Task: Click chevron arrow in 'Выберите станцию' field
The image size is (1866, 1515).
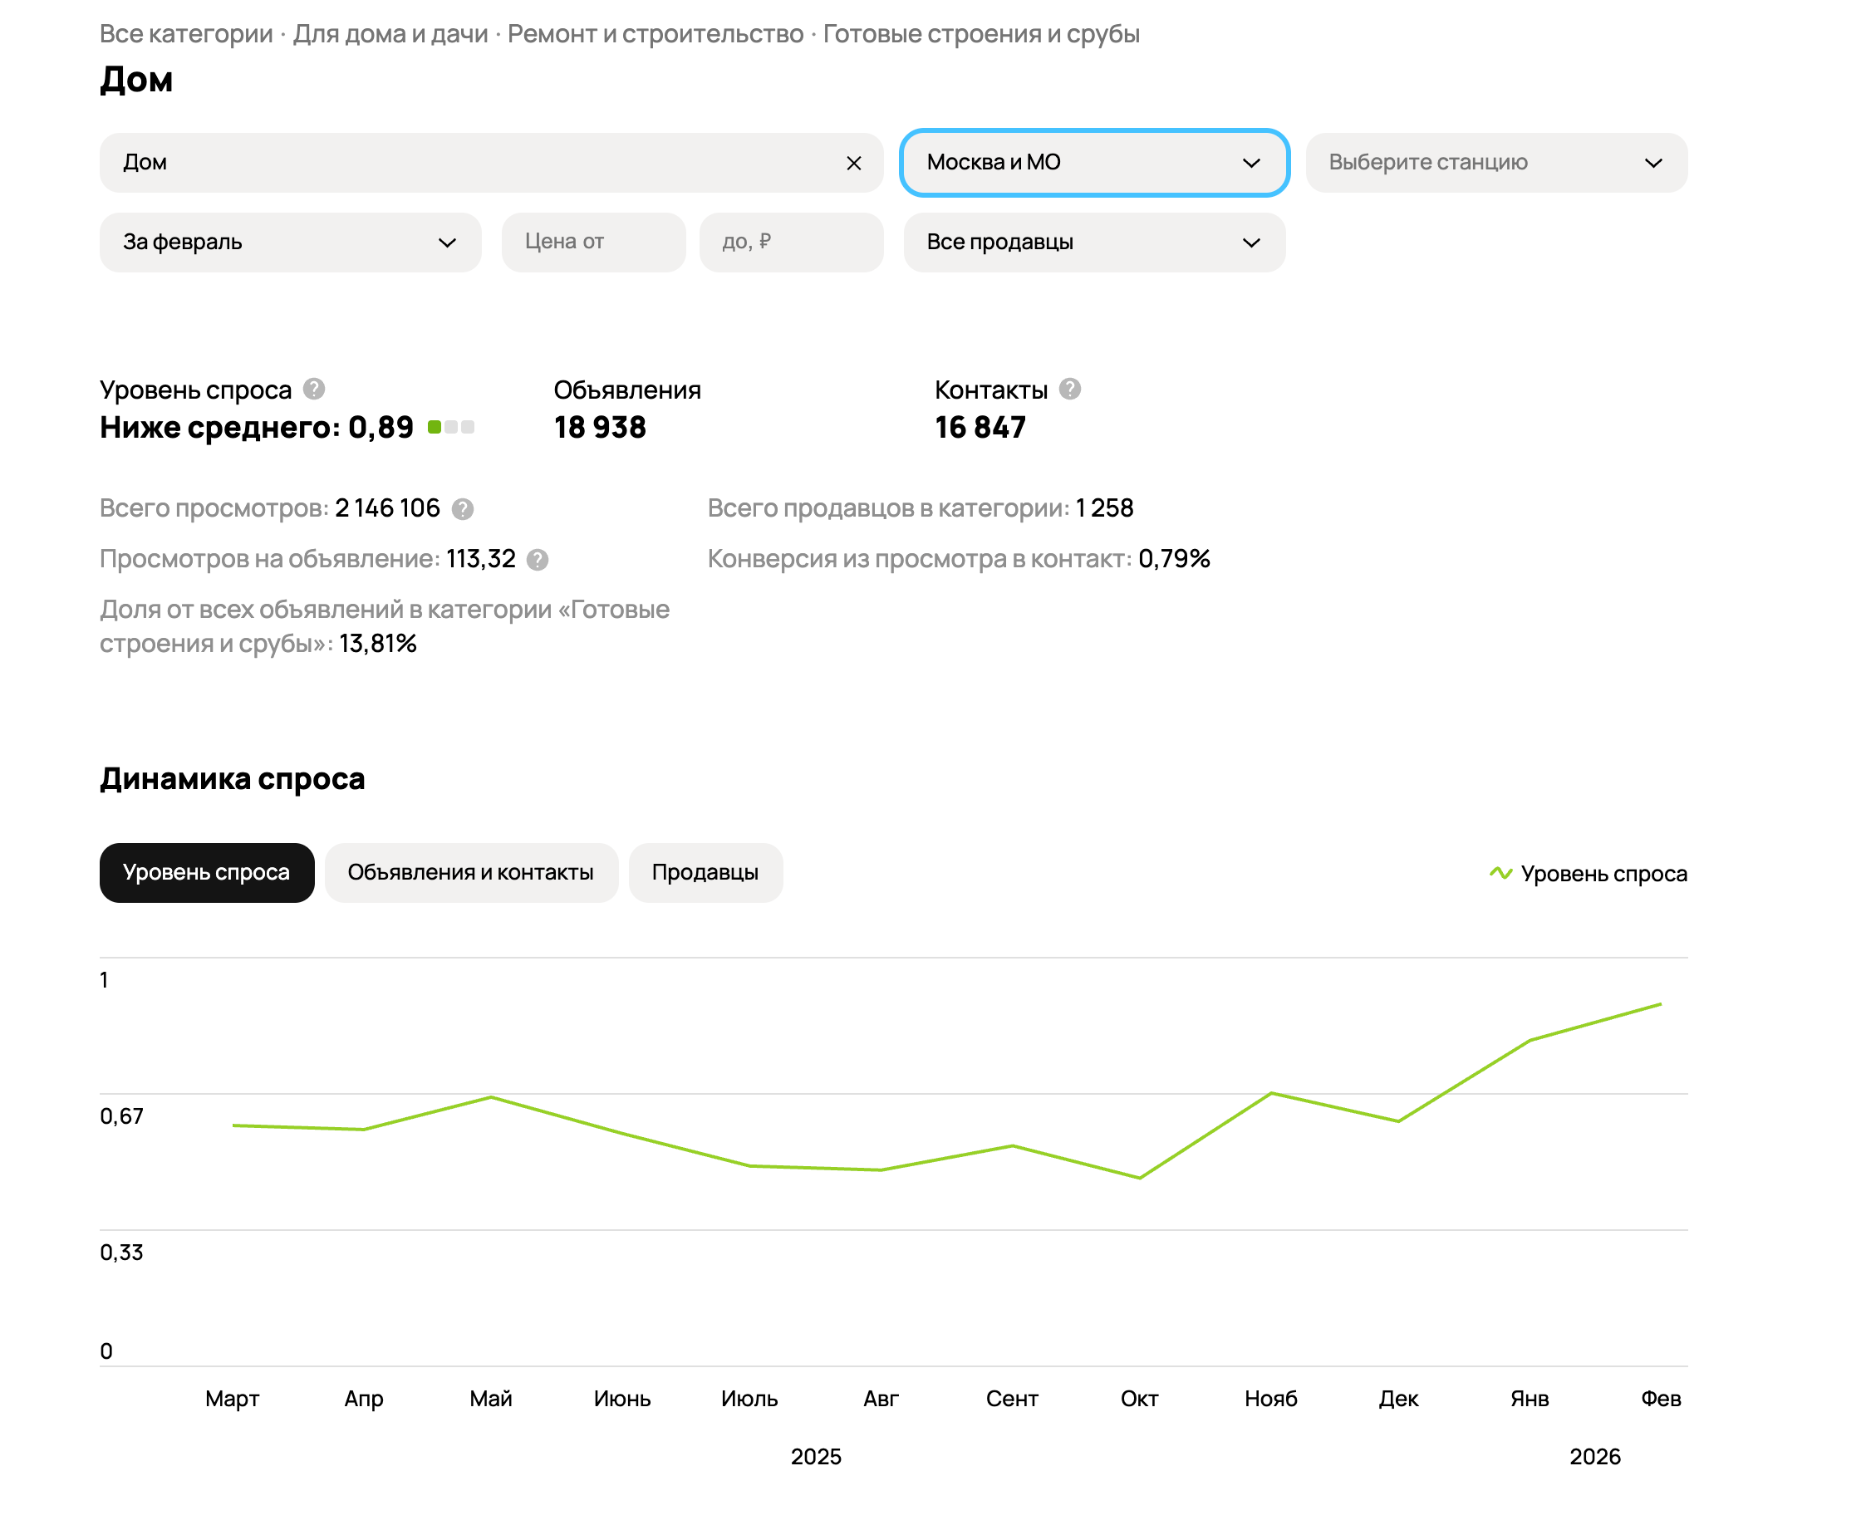Action: [x=1652, y=163]
